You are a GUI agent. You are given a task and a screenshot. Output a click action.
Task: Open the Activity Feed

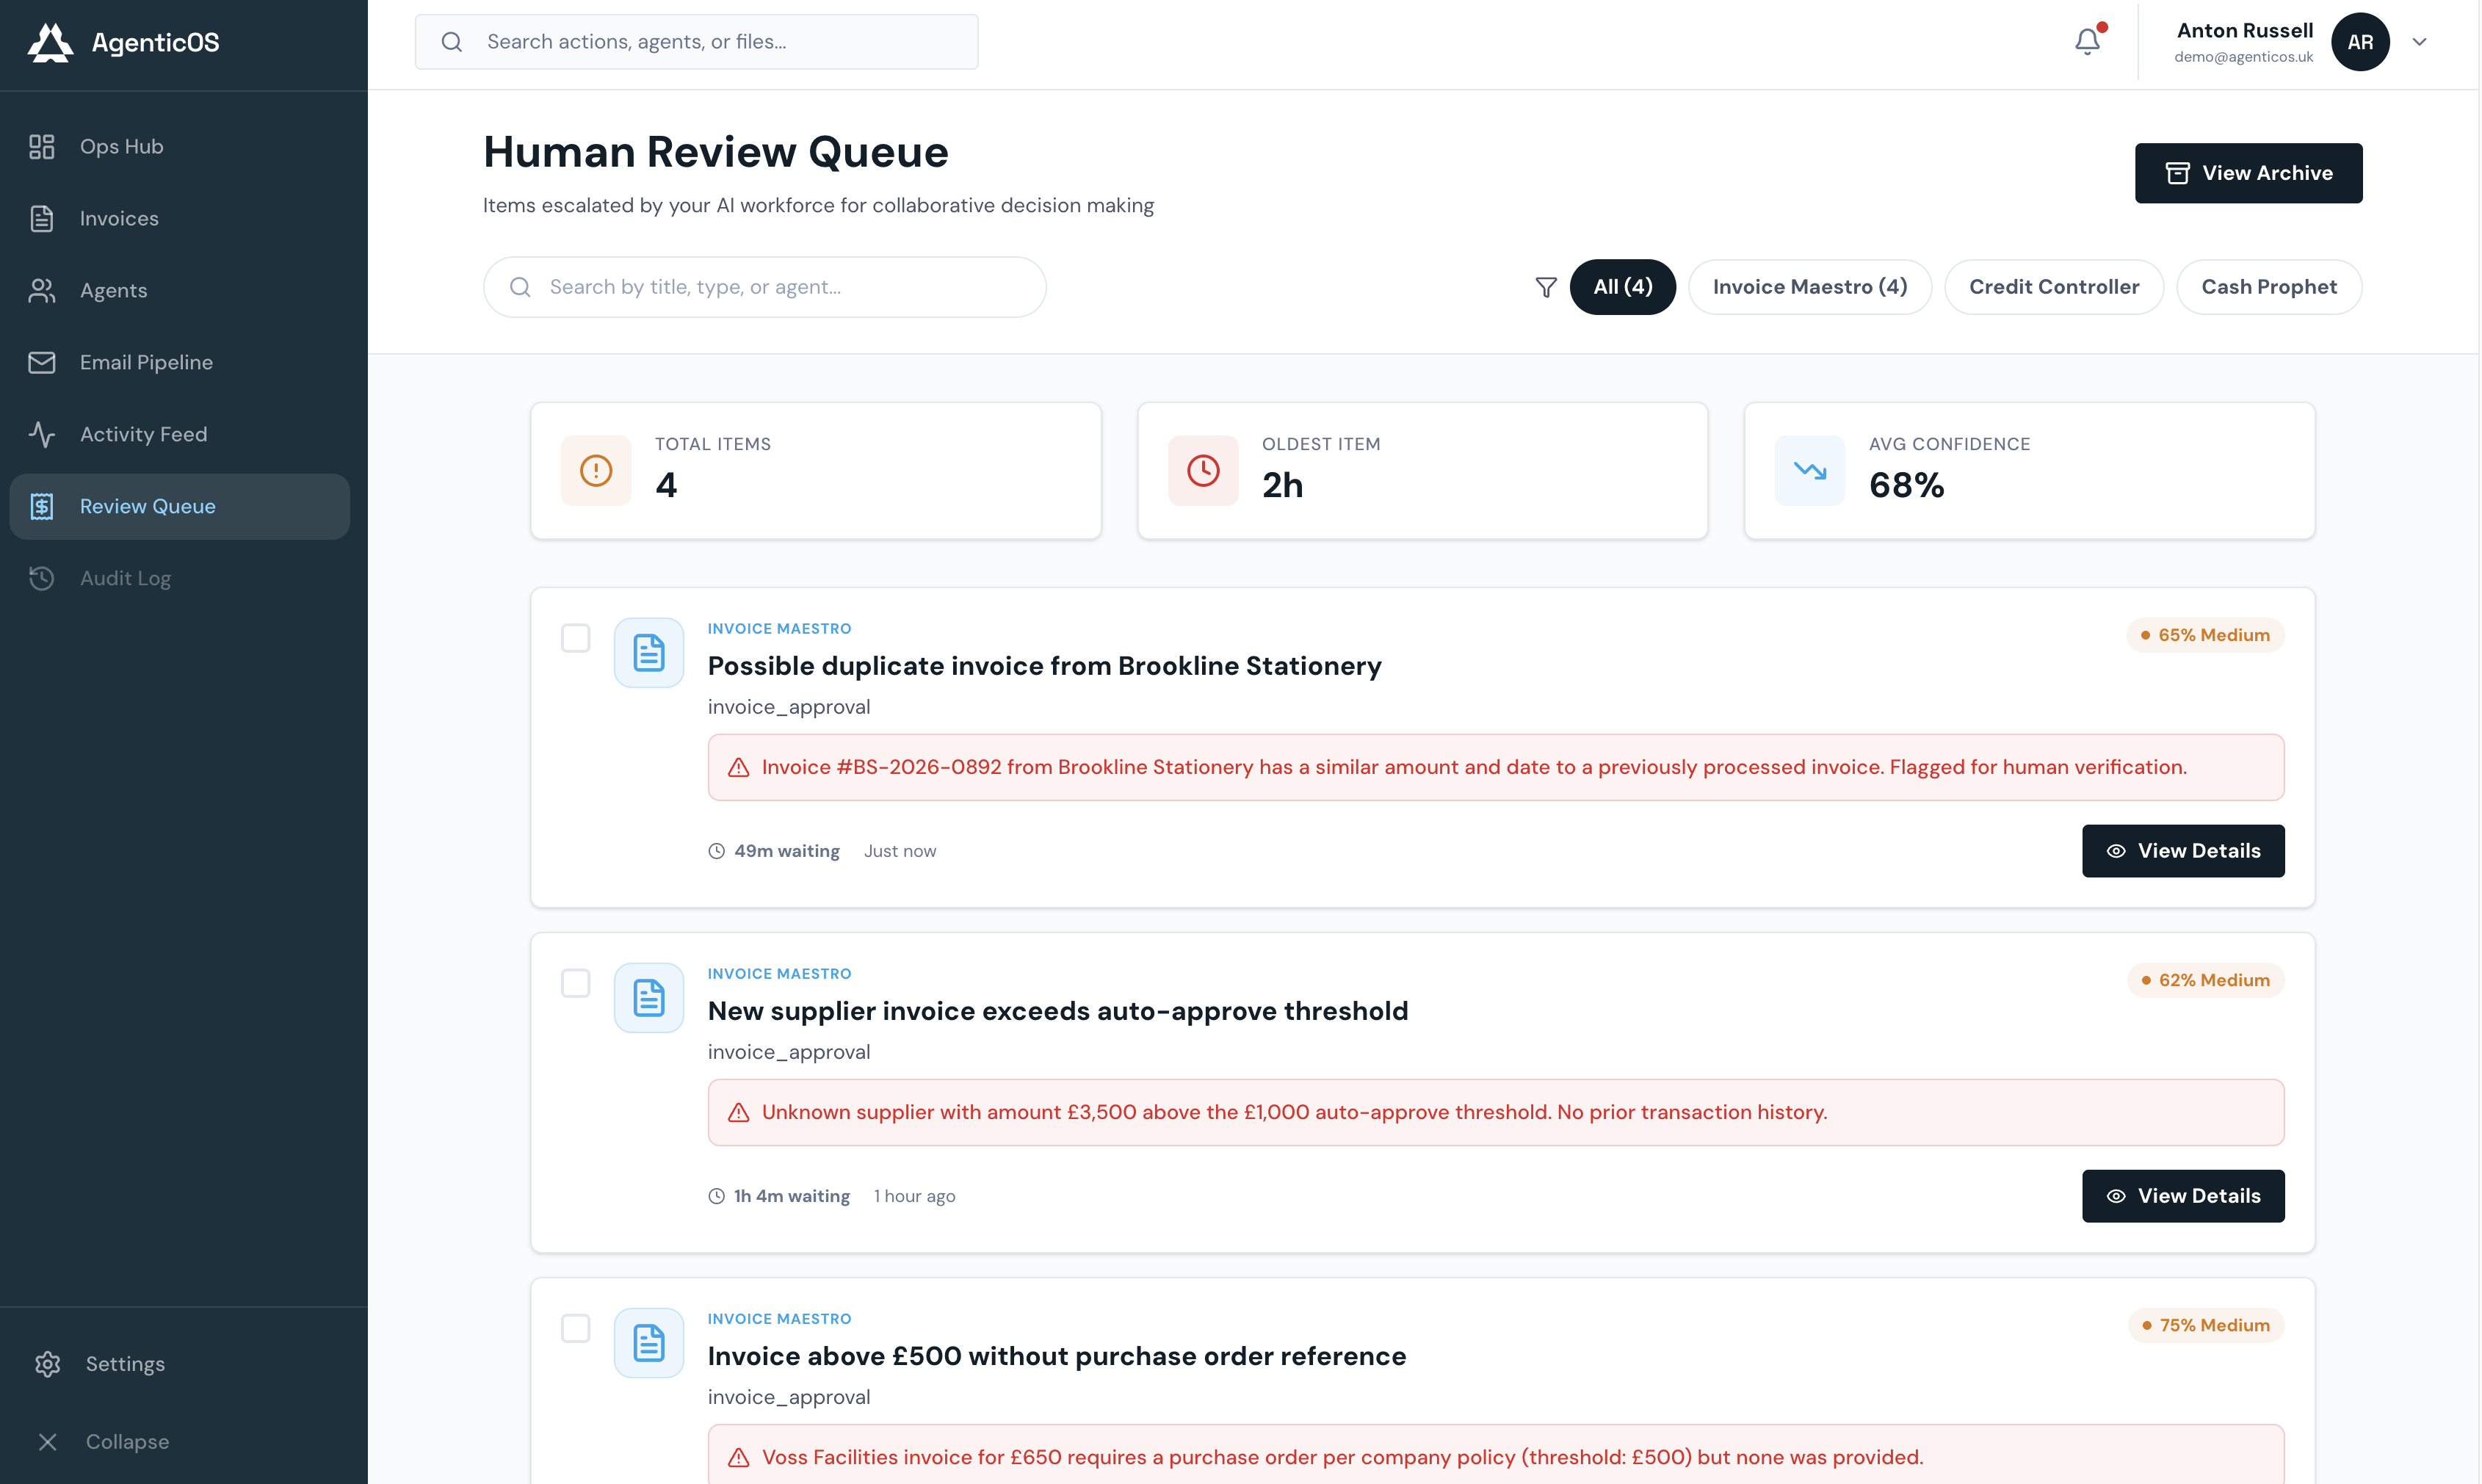pos(180,435)
